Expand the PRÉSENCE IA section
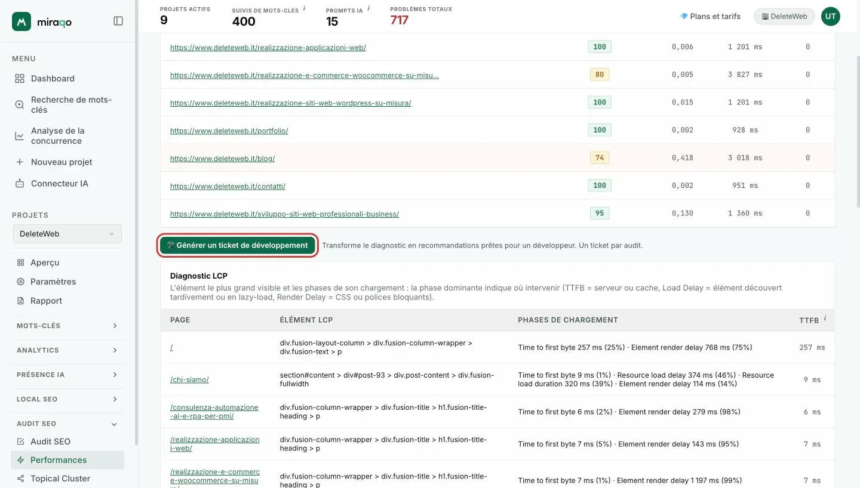Image resolution: width=860 pixels, height=488 pixels. (67, 375)
